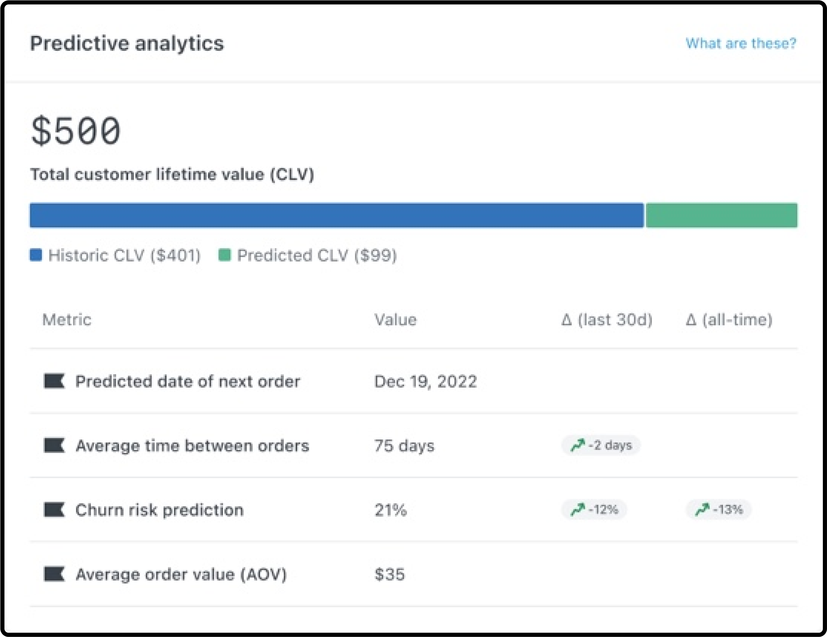Click the Δ (all-time) column header

coord(729,320)
